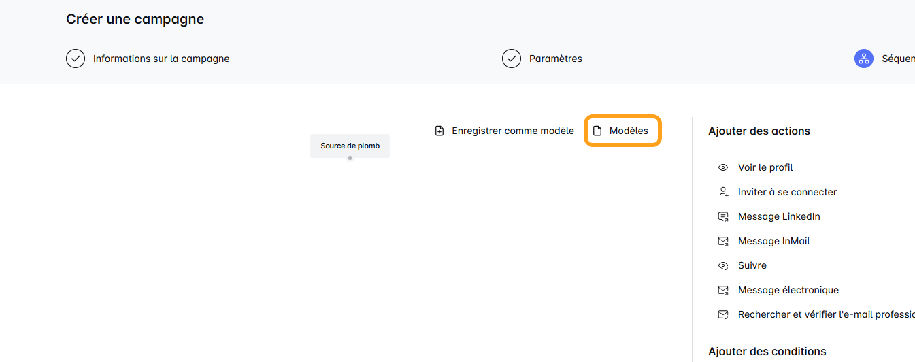This screenshot has height=362, width=915.
Task: Click the save-template icon beside Enregistrer comme modèle
Action: pyautogui.click(x=439, y=131)
